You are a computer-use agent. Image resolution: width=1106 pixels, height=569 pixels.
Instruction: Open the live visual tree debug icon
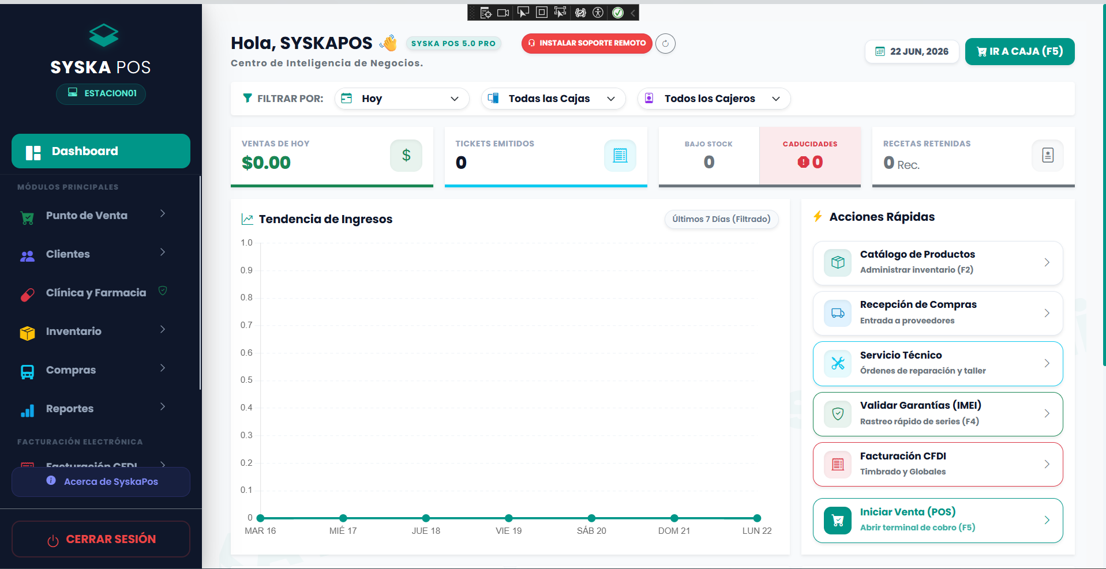(486, 12)
